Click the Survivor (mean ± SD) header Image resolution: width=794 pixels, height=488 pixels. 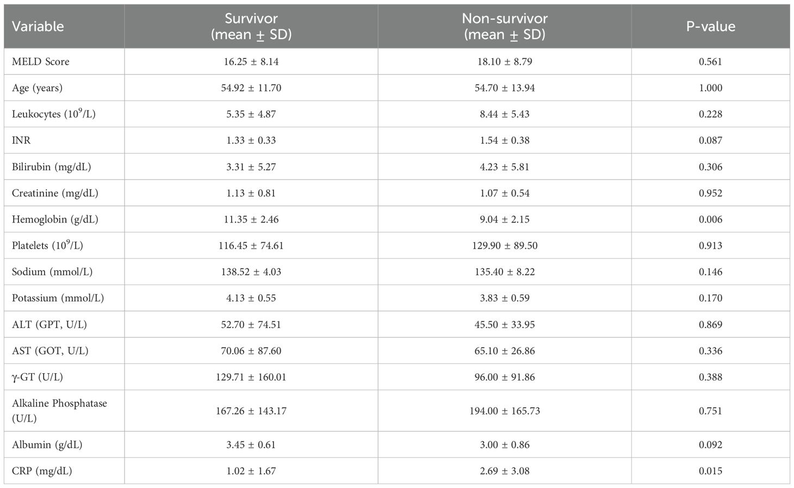click(251, 26)
